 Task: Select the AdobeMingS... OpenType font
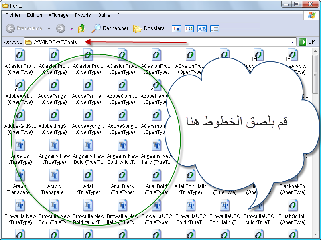pos(54,121)
